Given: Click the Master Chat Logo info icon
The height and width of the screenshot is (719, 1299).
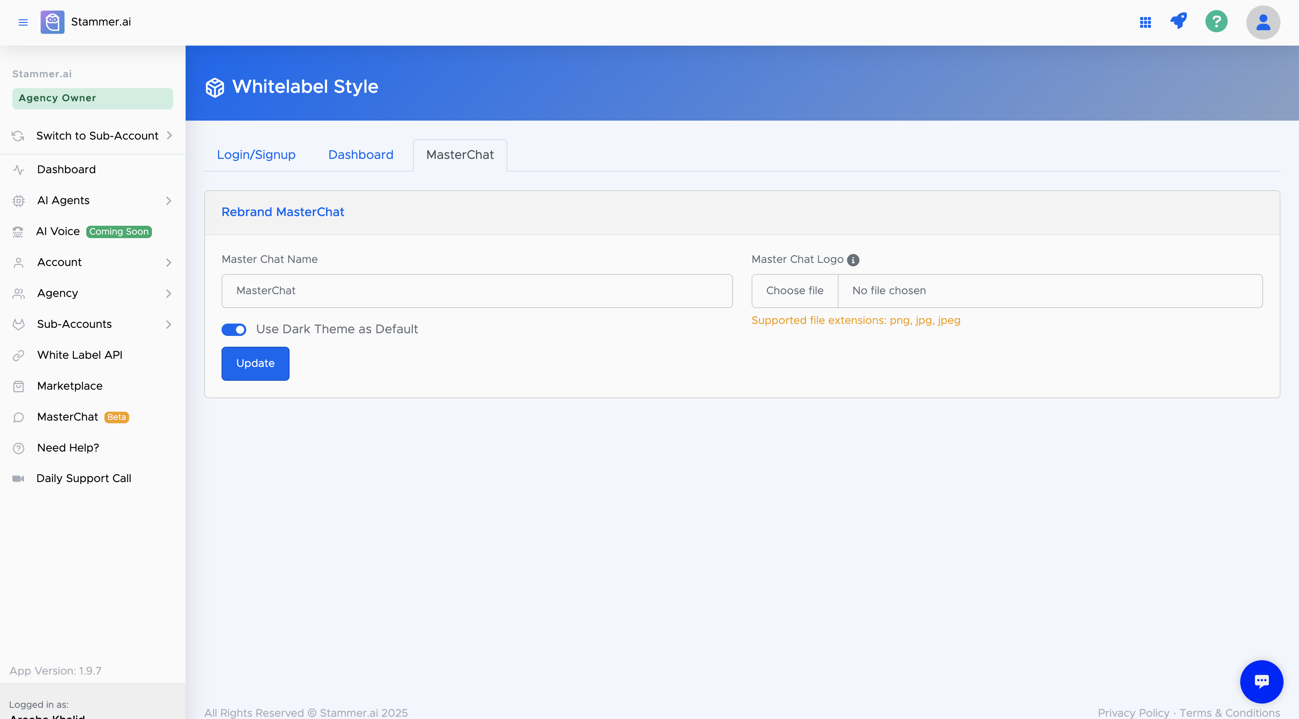Looking at the screenshot, I should pos(853,260).
